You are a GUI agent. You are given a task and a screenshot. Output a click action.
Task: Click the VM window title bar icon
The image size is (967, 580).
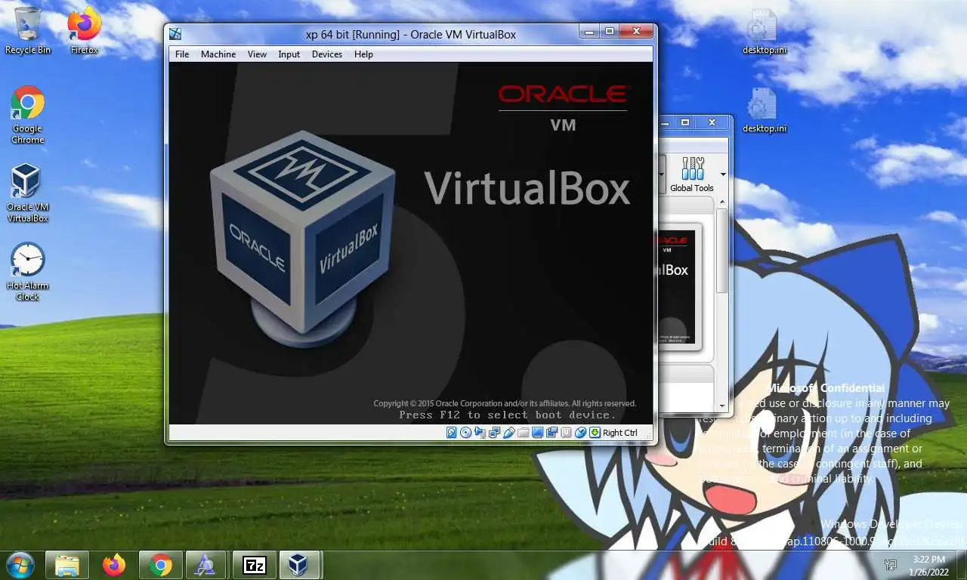(x=175, y=34)
